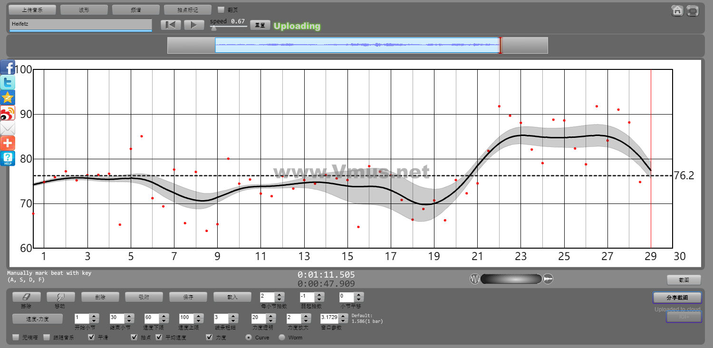713x348 pixels.
Task: Decrease the 结束小节 stepper value
Action: click(128, 321)
